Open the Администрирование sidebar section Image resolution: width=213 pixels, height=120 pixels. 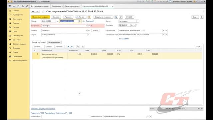20,61
